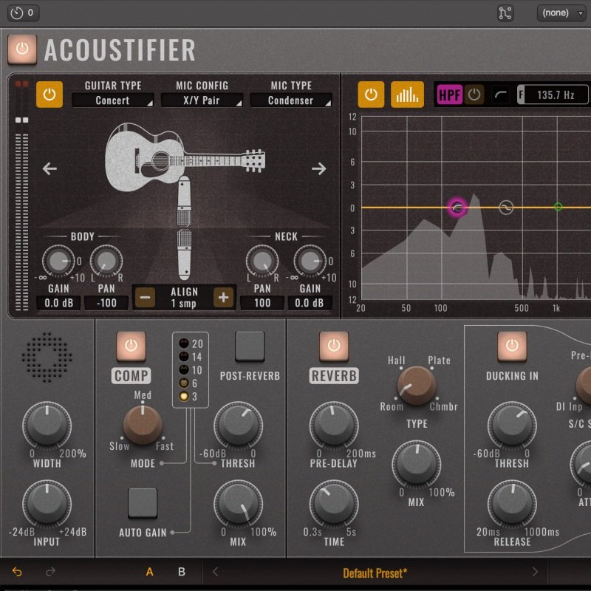Image resolution: width=591 pixels, height=591 pixels.
Task: Click the reverb Pre-Delay knob
Action: tap(334, 426)
